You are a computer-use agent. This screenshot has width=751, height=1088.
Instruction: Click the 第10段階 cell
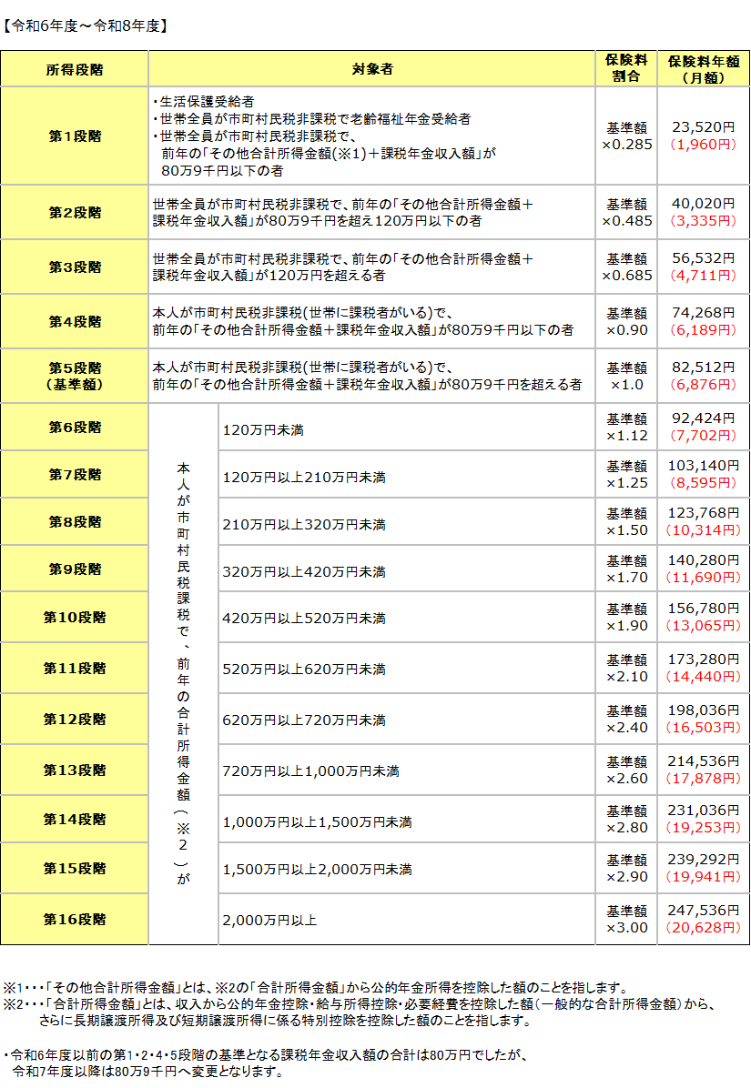74,618
